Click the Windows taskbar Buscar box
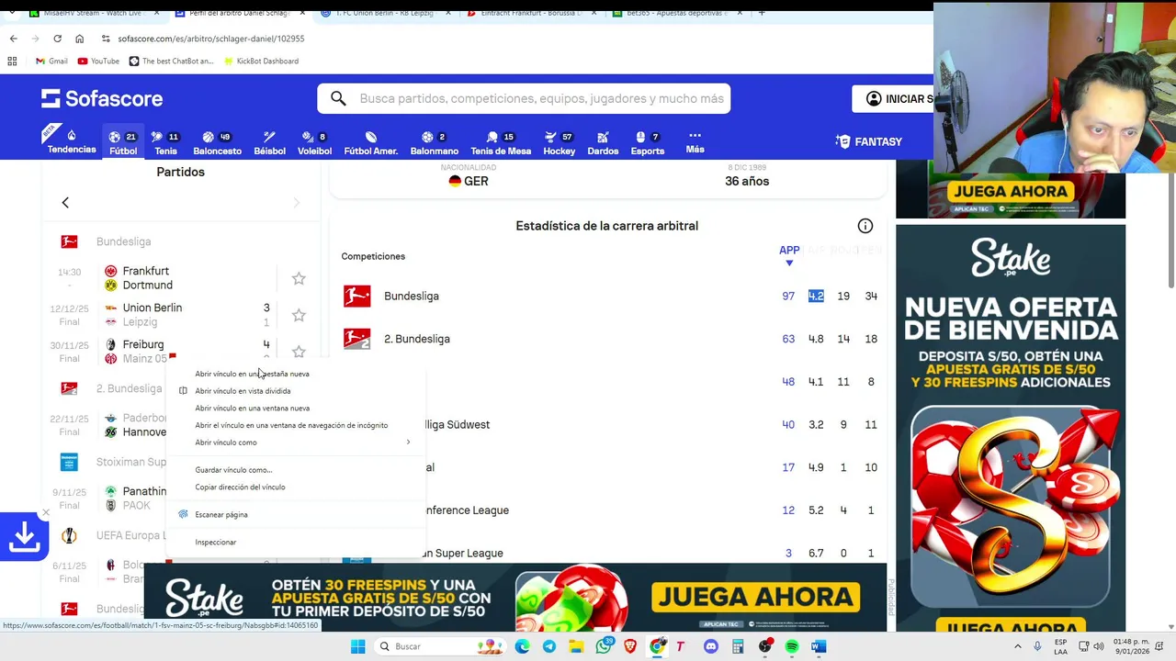The image size is (1176, 661). (x=441, y=646)
